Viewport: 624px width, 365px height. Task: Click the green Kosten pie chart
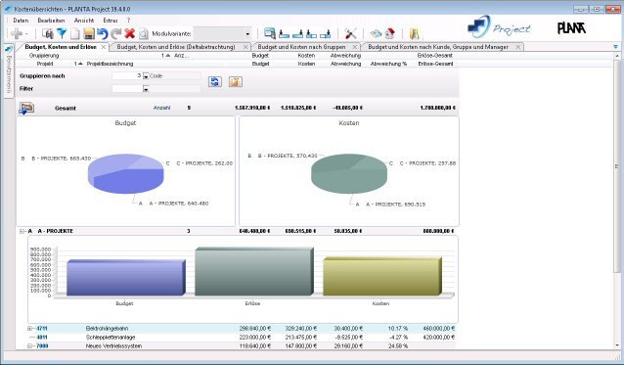point(349,173)
